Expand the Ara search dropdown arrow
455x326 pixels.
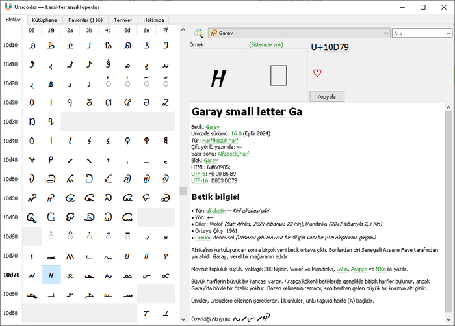click(448, 33)
